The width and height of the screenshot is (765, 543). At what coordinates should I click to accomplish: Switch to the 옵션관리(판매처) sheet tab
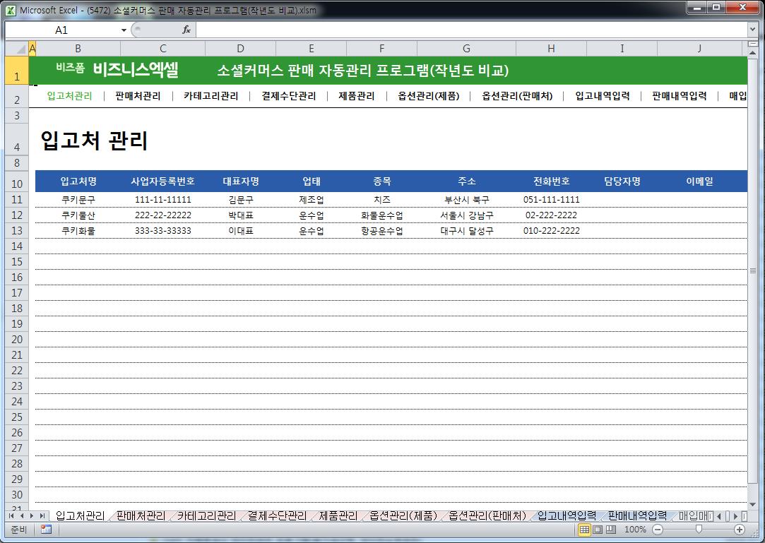coord(487,515)
